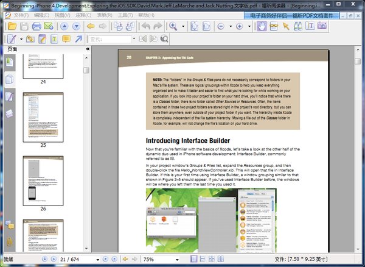Expand the magnifier zoom tool dropdown arrow
The height and width of the screenshot is (267, 365).
click(183, 26)
